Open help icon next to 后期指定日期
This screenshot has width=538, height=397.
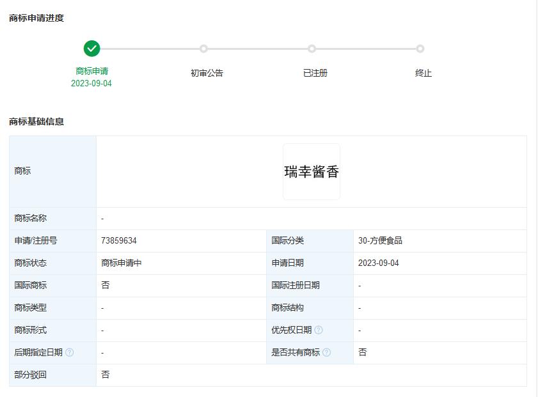pos(70,352)
